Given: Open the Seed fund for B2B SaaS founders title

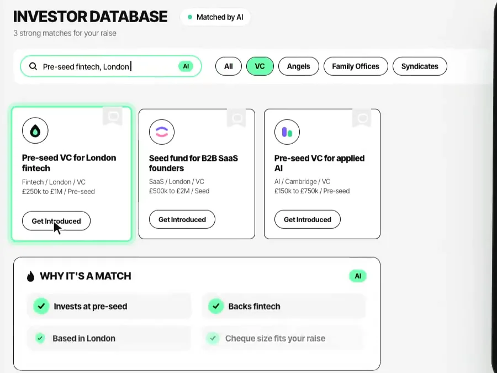Looking at the screenshot, I should click(x=193, y=163).
